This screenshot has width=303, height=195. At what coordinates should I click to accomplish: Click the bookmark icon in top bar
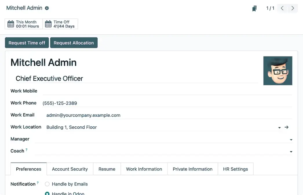(254, 8)
